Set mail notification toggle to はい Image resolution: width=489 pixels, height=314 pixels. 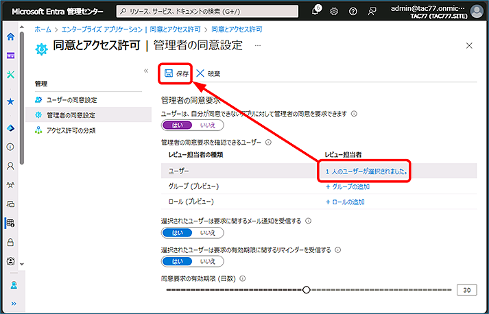coord(177,232)
